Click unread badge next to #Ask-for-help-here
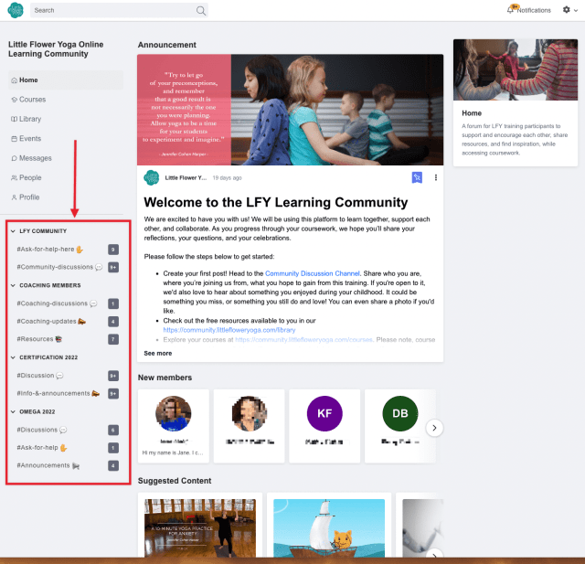 coord(113,250)
